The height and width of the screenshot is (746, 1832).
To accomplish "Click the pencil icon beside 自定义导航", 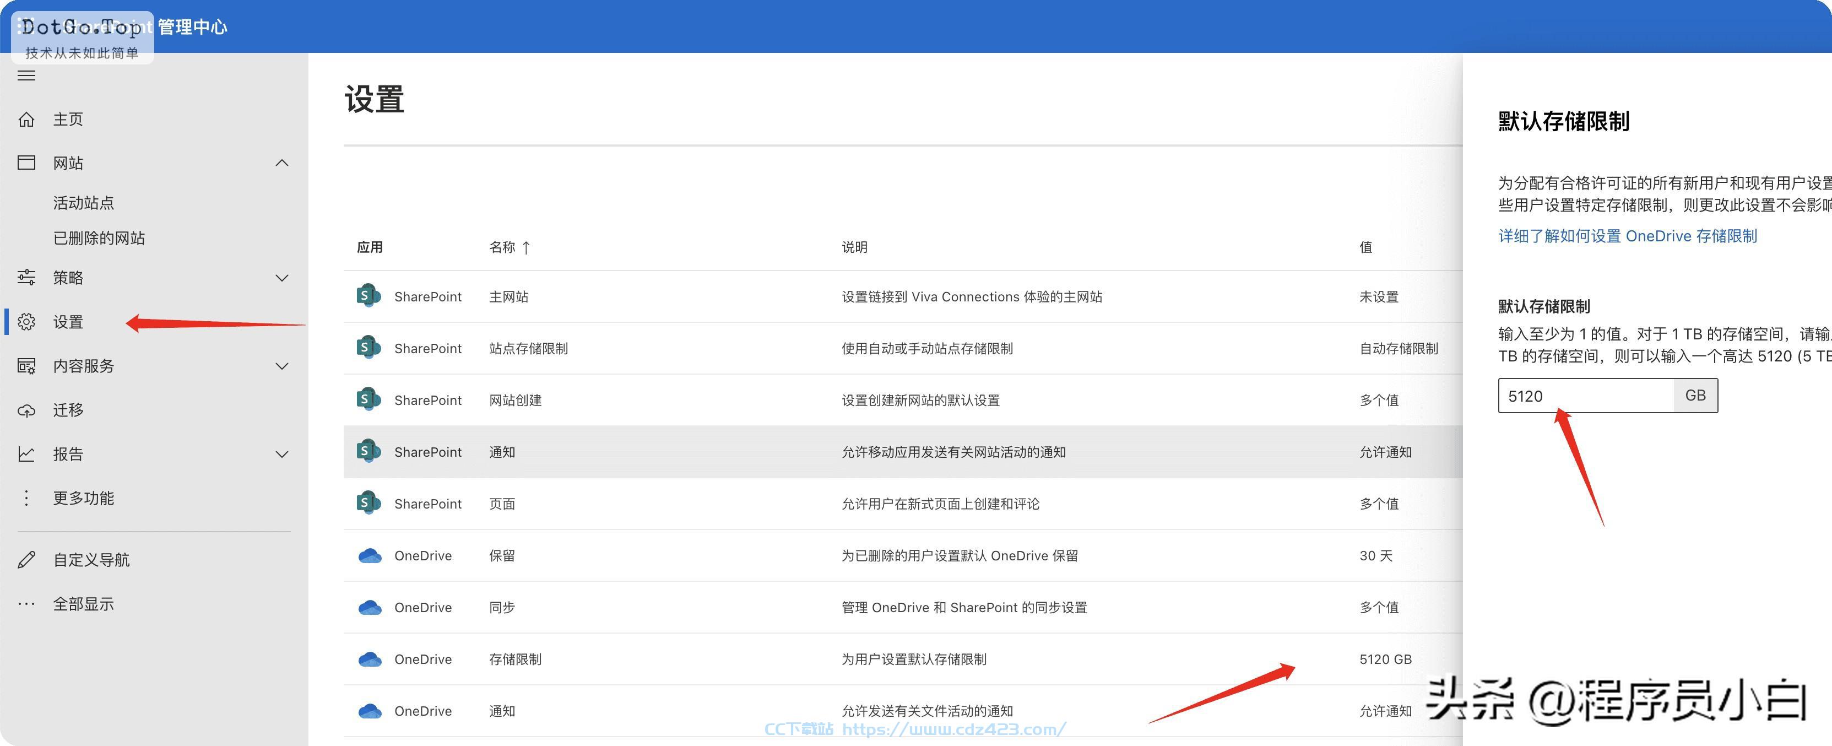I will click(26, 560).
